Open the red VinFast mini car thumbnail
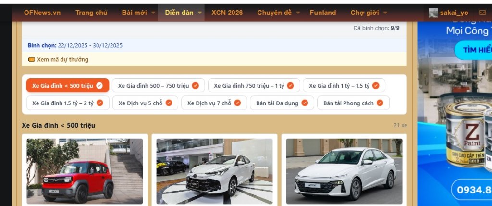 (x=85, y=171)
